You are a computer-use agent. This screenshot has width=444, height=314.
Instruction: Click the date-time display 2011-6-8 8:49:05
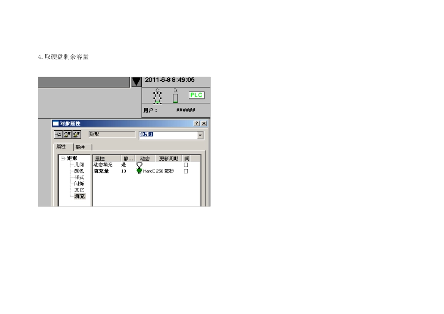click(x=170, y=80)
